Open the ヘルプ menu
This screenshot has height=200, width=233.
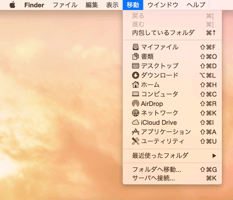pyautogui.click(x=196, y=5)
